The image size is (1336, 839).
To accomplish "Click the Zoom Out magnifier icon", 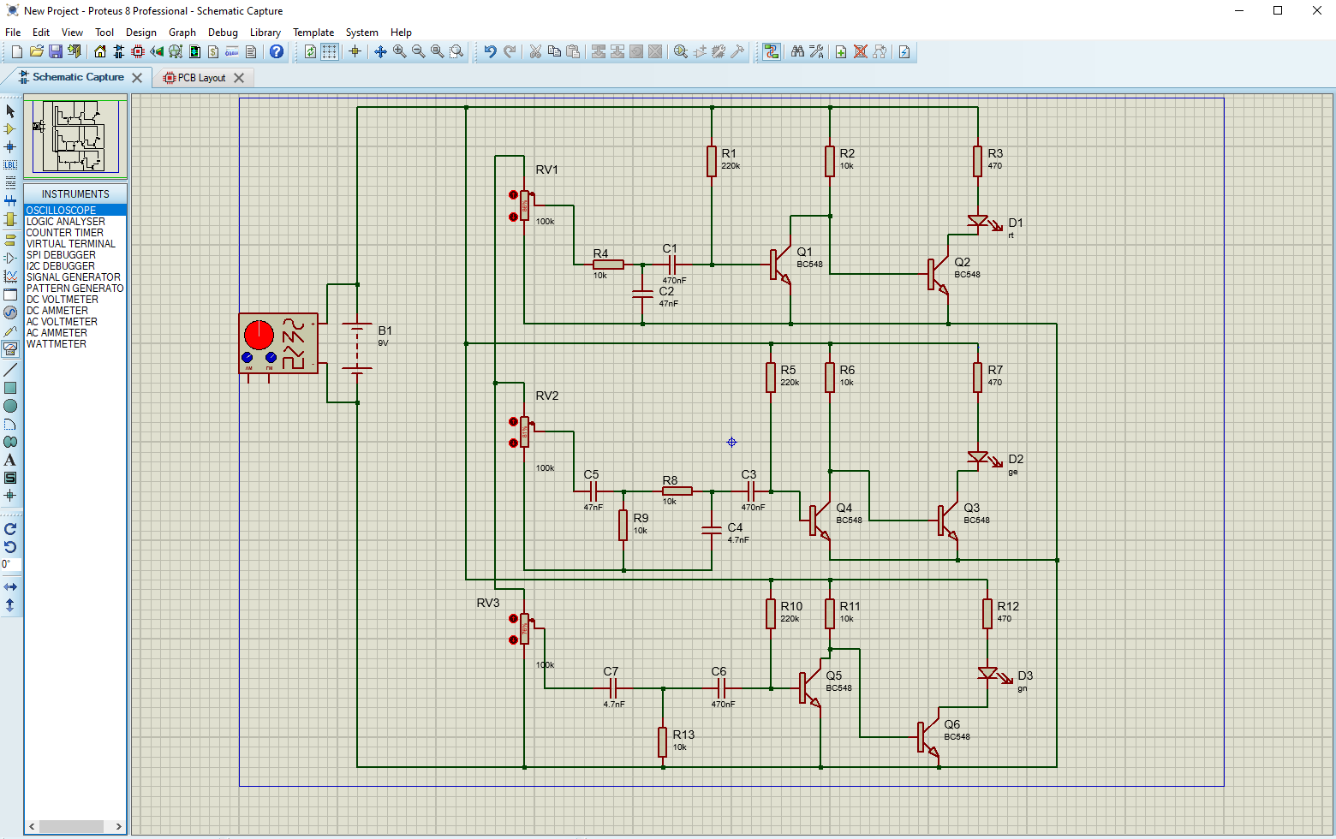I will [418, 52].
